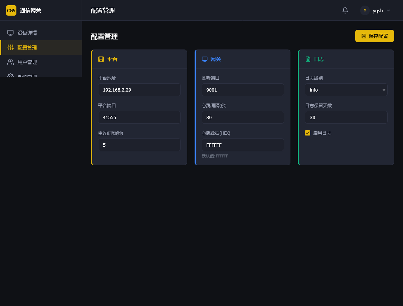Toggle the 启用日志 checkbox
403x306 pixels.
(308, 133)
